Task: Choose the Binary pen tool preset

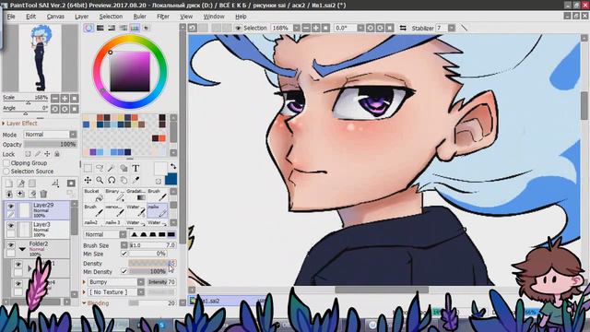Action: pyautogui.click(x=114, y=195)
